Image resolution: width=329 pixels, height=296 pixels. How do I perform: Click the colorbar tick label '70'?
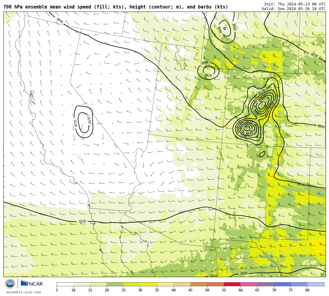[274, 290]
